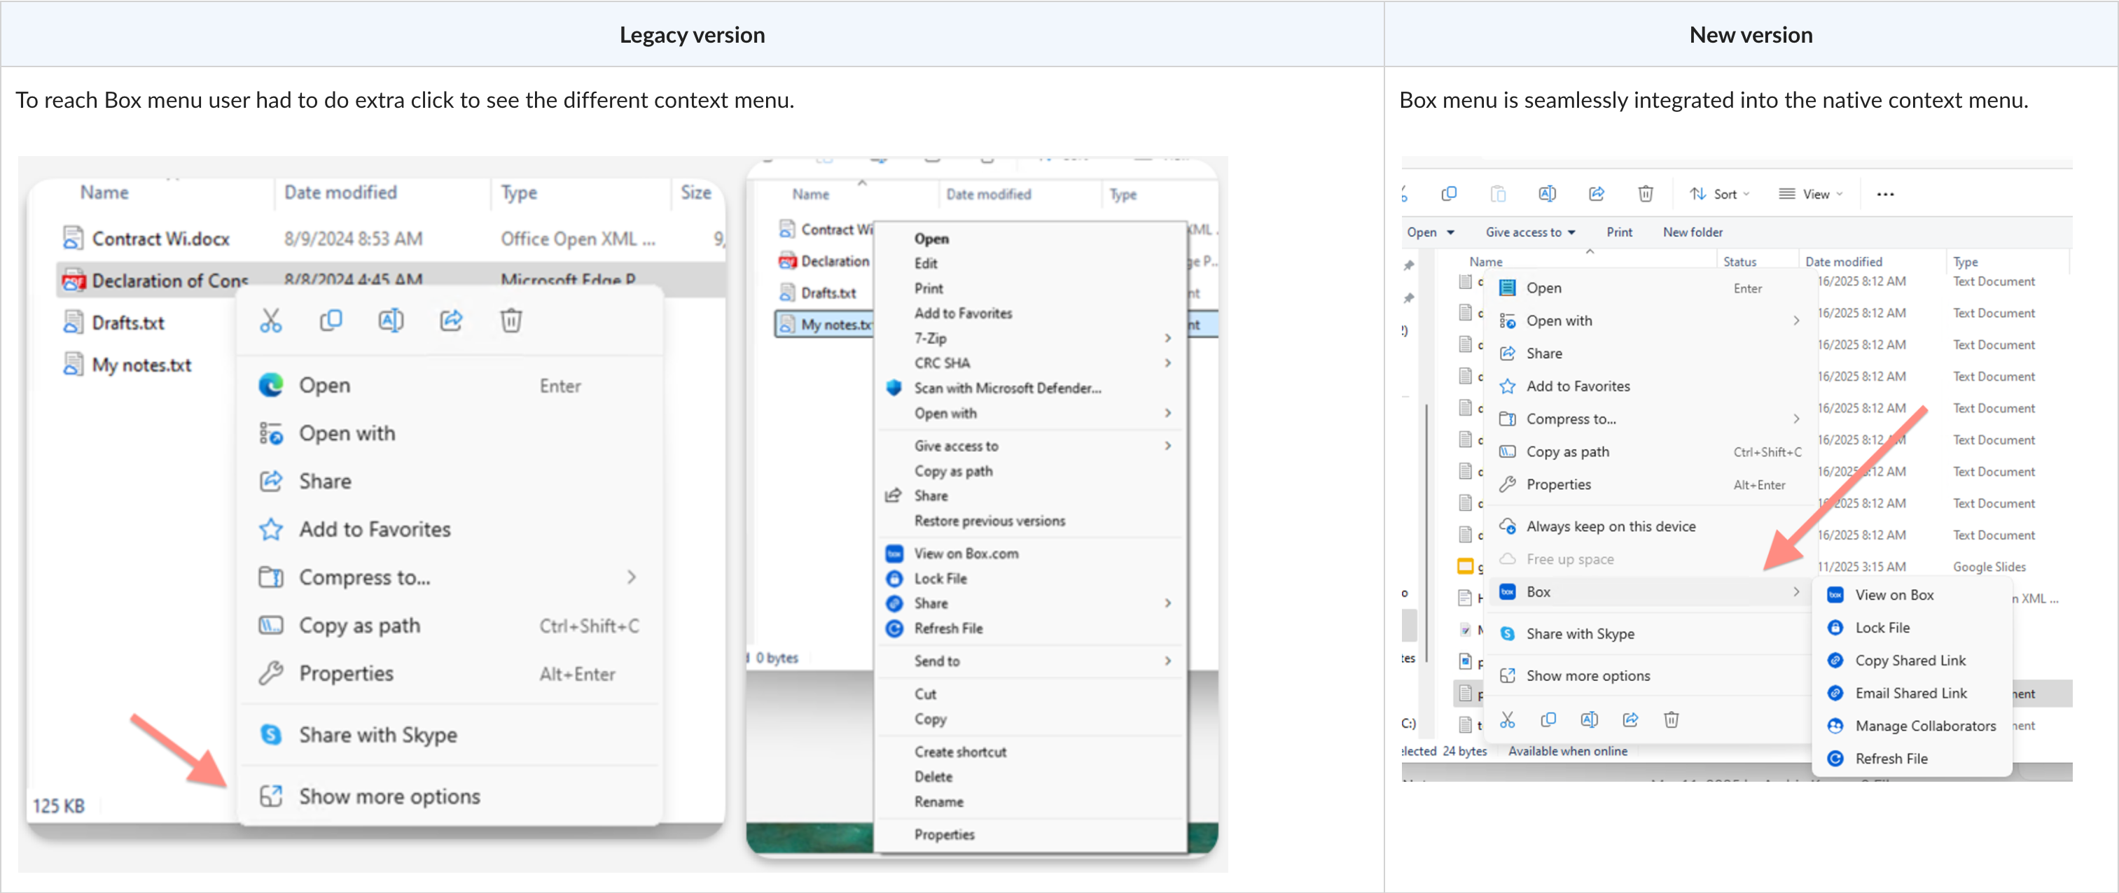Click the Paste icon in the Explorer toolbar
This screenshot has width=2119, height=893.
pos(1498,193)
